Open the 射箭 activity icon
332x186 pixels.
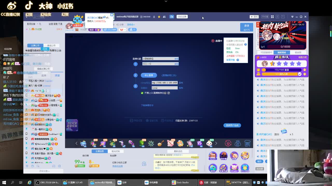pyautogui.click(x=234, y=156)
